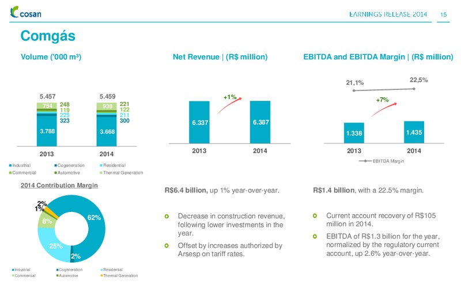
Task: Click the value 323 beside the 2013 bar
Action: 65,120
